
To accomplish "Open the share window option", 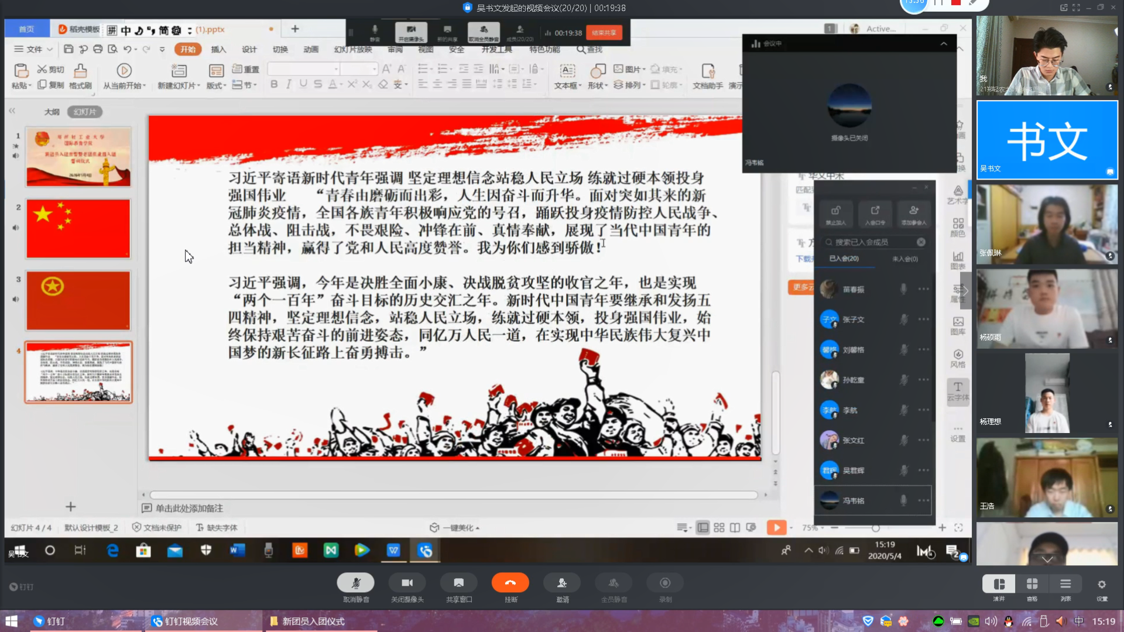I will click(x=458, y=583).
